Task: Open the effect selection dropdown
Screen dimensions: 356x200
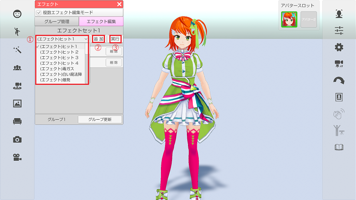Action: (x=62, y=39)
